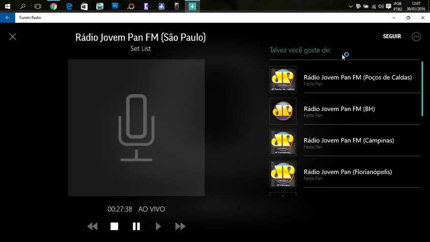Open the phone companion taskbar icon
The width and height of the screenshot is (430, 242).
[177, 6]
